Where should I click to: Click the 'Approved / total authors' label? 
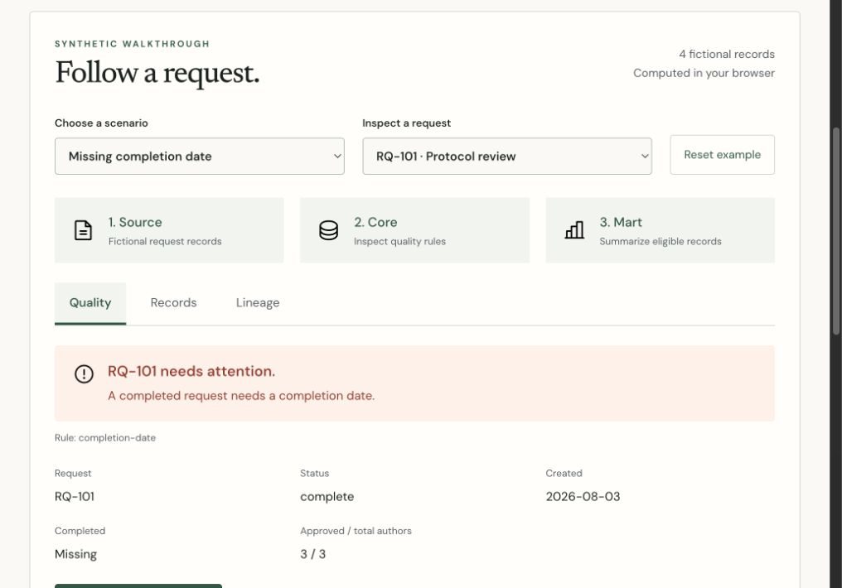356,531
